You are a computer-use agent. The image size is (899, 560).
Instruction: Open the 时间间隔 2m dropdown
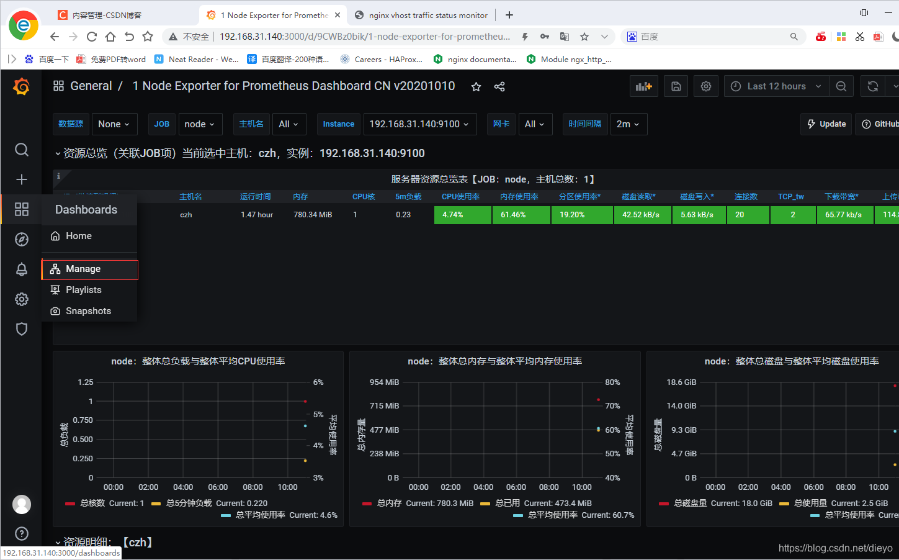[x=628, y=124]
